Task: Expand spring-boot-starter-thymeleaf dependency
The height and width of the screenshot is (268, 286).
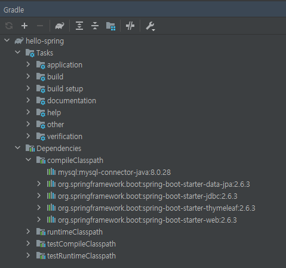Action: [39, 208]
